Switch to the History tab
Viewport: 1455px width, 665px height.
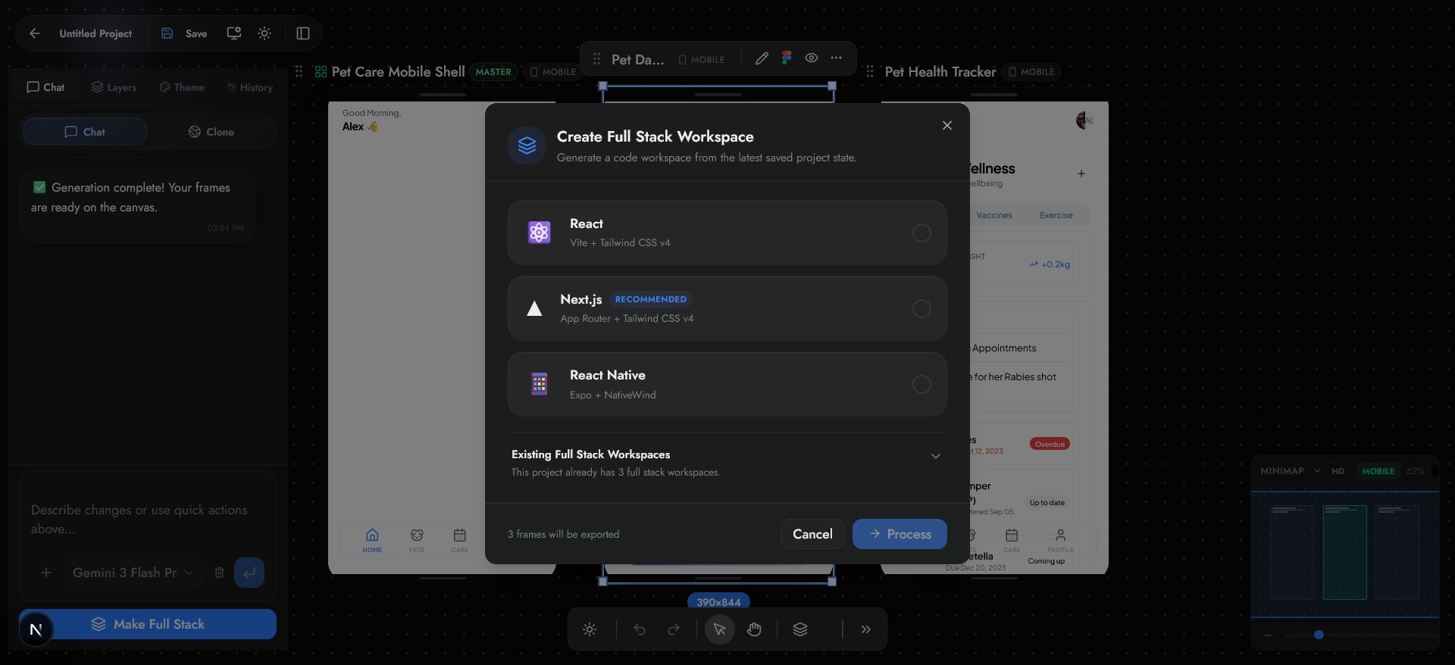(250, 87)
